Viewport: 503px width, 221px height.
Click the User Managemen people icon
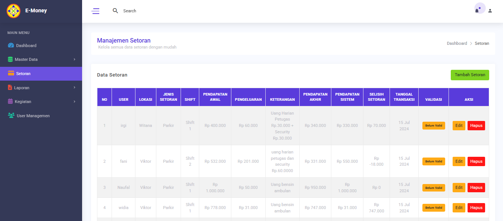point(11,116)
